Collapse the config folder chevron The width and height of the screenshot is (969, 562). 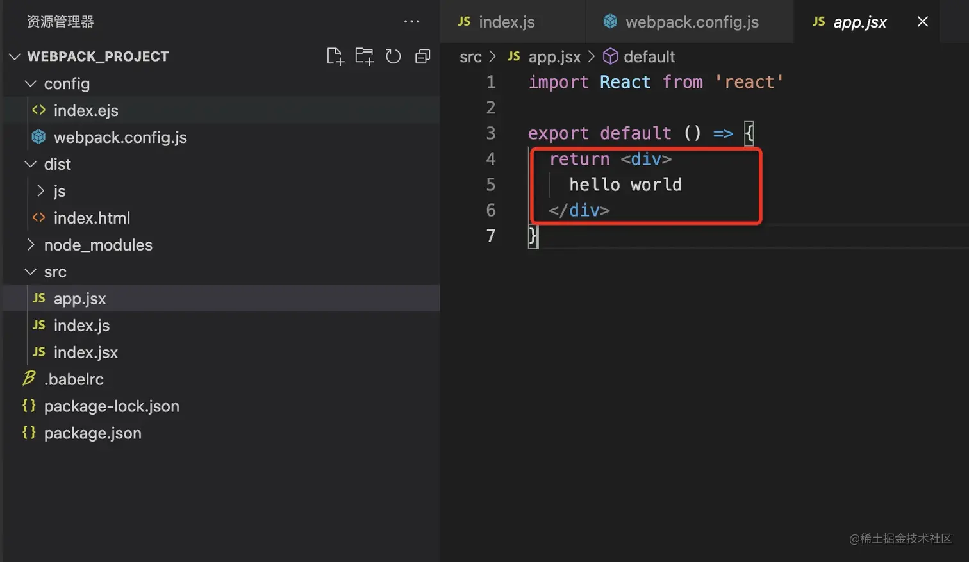coord(30,83)
